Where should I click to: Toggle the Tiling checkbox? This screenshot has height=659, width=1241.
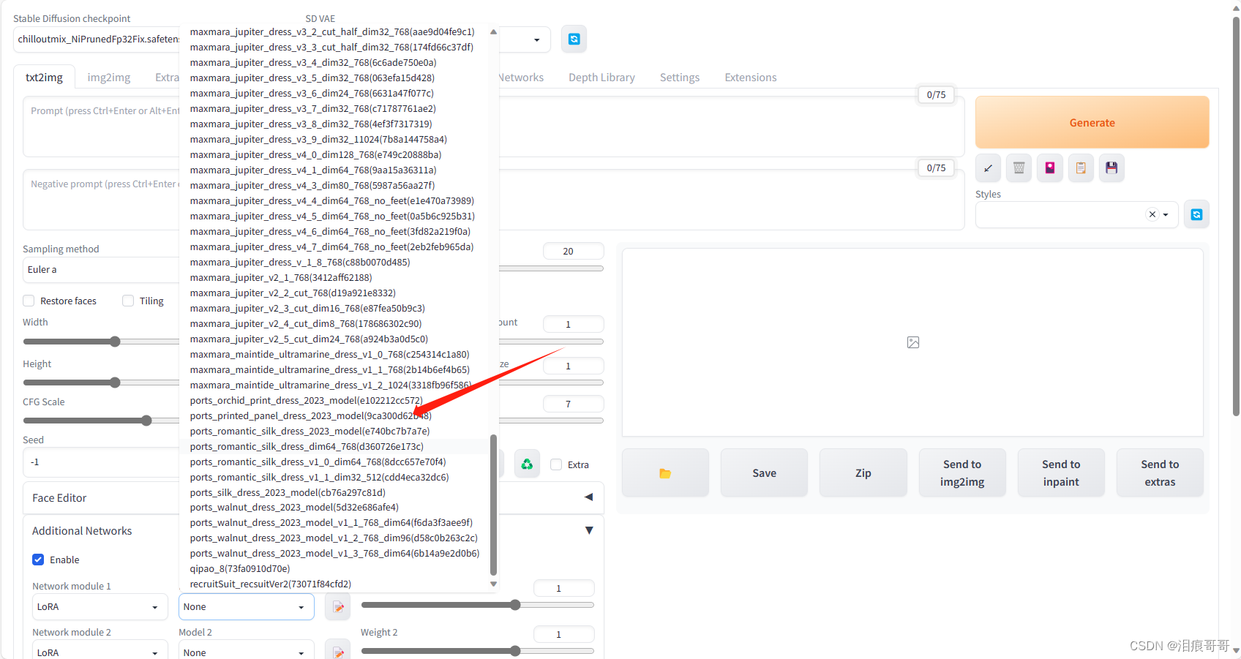128,301
